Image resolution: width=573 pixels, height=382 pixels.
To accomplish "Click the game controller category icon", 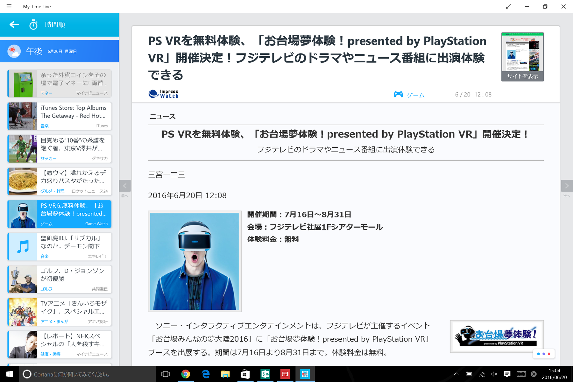I will 398,94.
